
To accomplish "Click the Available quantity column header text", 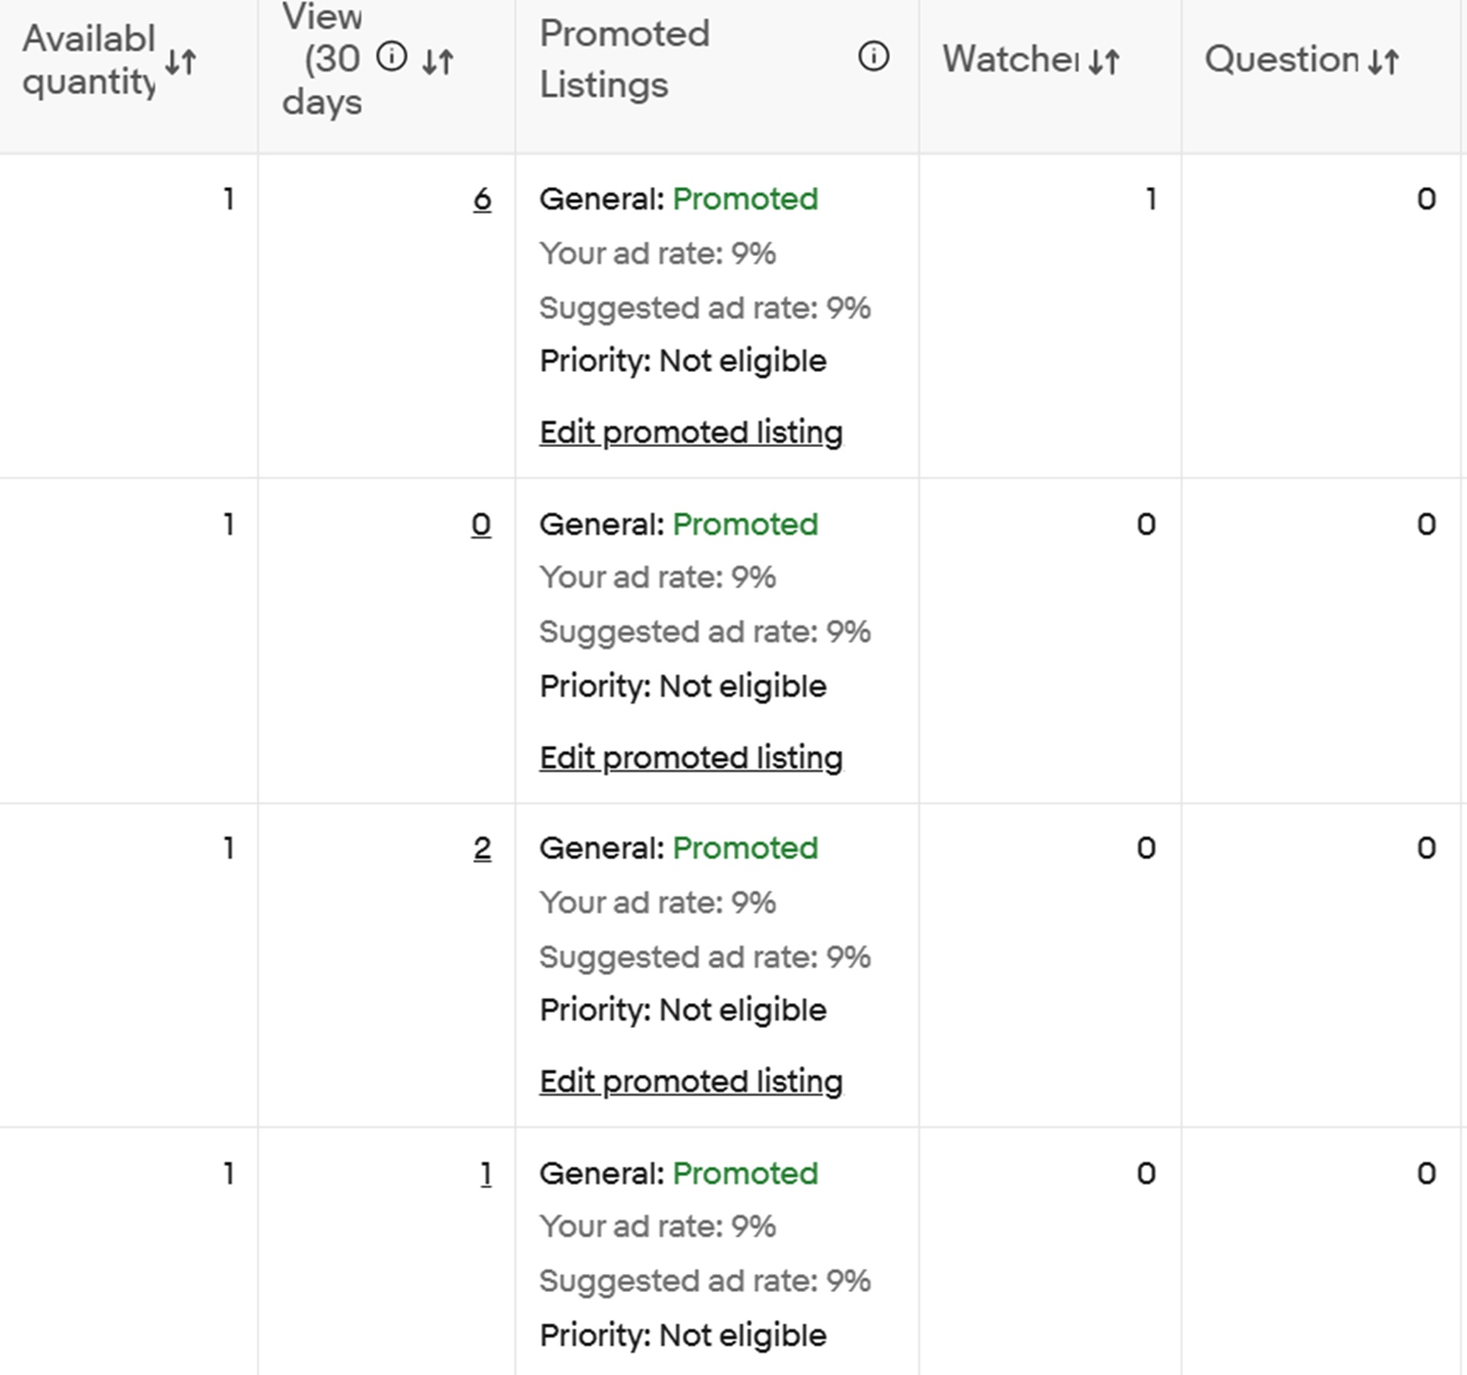I will 88,61.
